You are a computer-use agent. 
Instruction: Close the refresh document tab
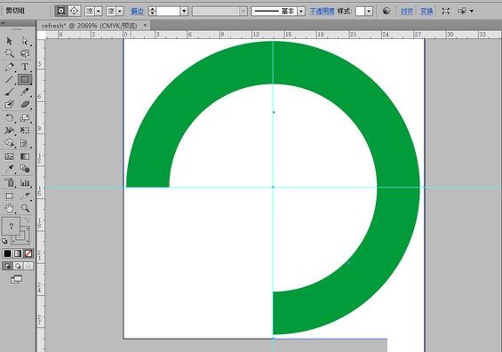tap(145, 25)
